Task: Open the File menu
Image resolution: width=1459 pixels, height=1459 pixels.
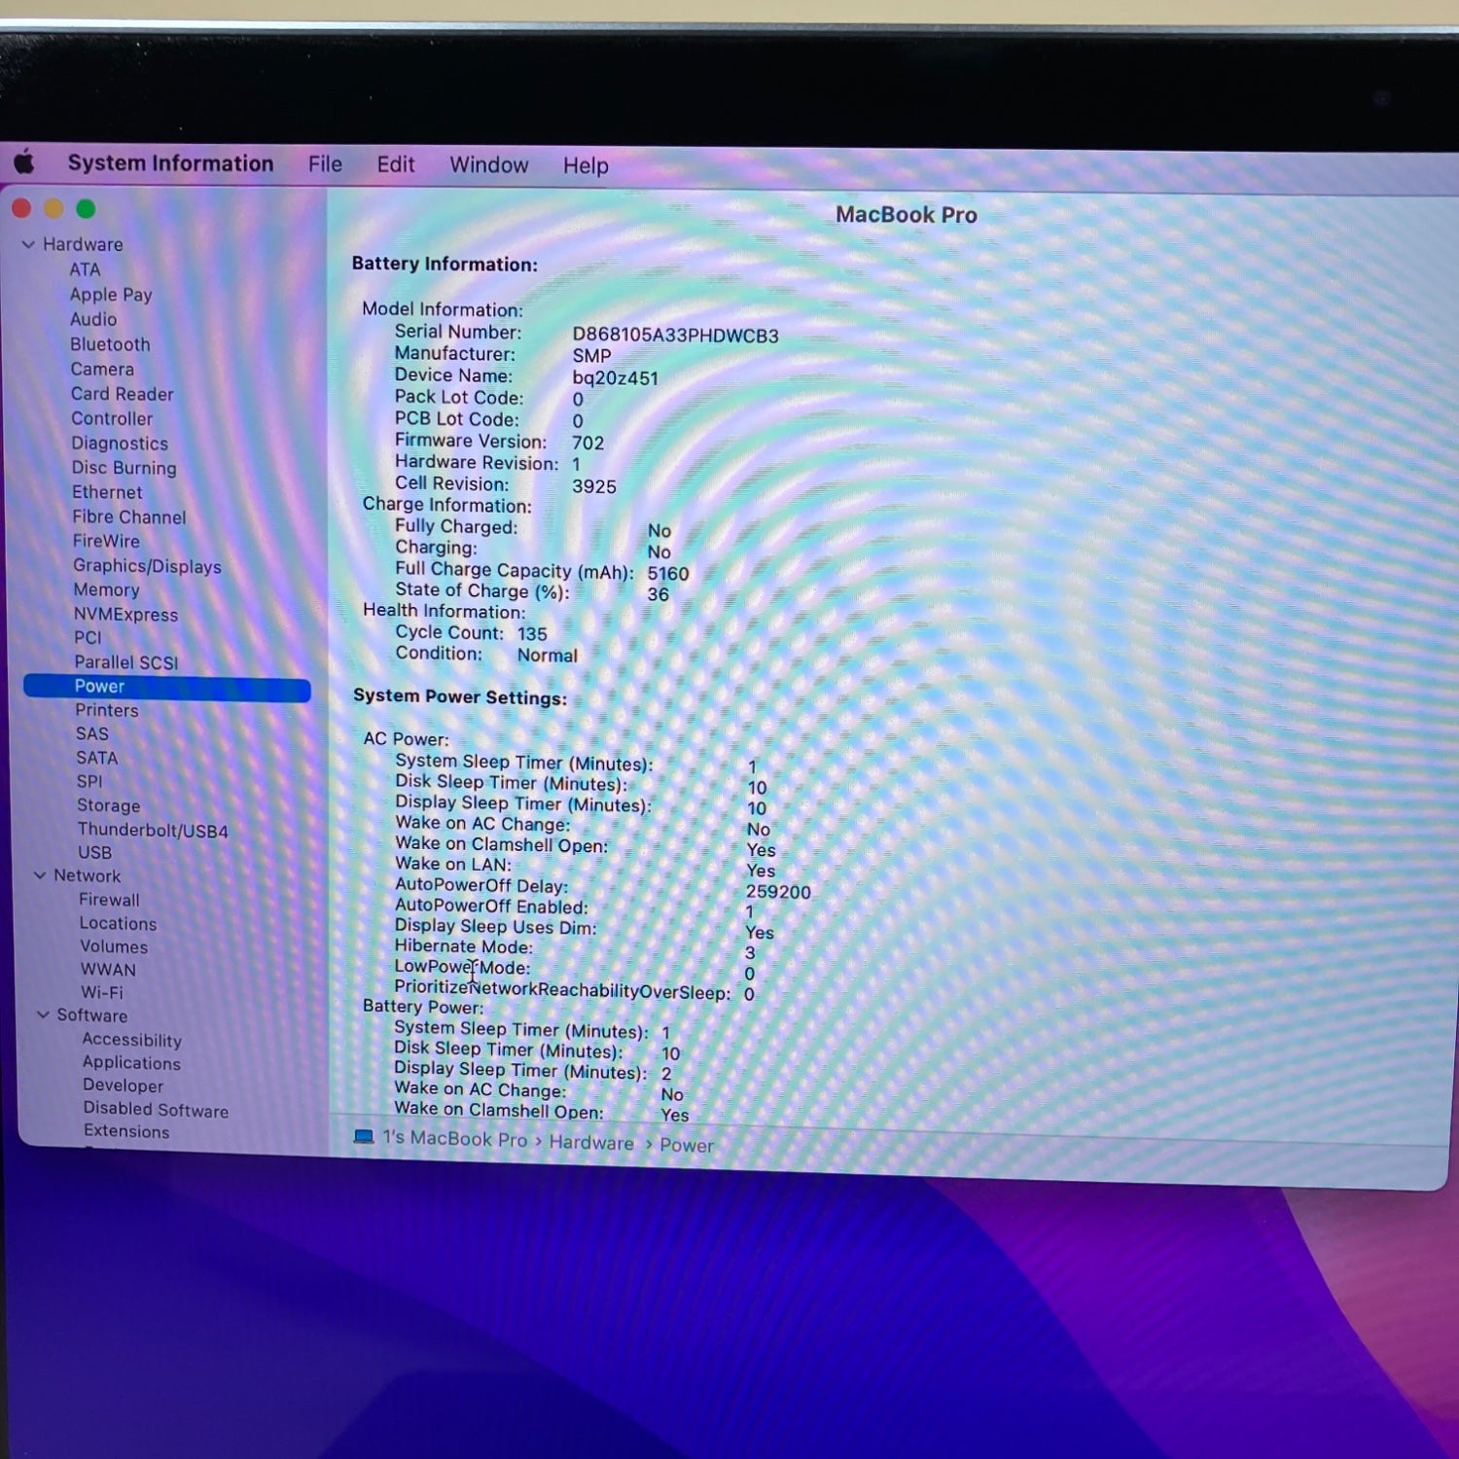Action: coord(325,164)
